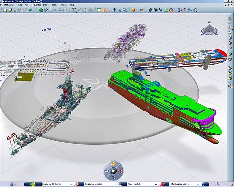Click the Fit All In view icon
234x187 pixels.
(x=99, y=10)
